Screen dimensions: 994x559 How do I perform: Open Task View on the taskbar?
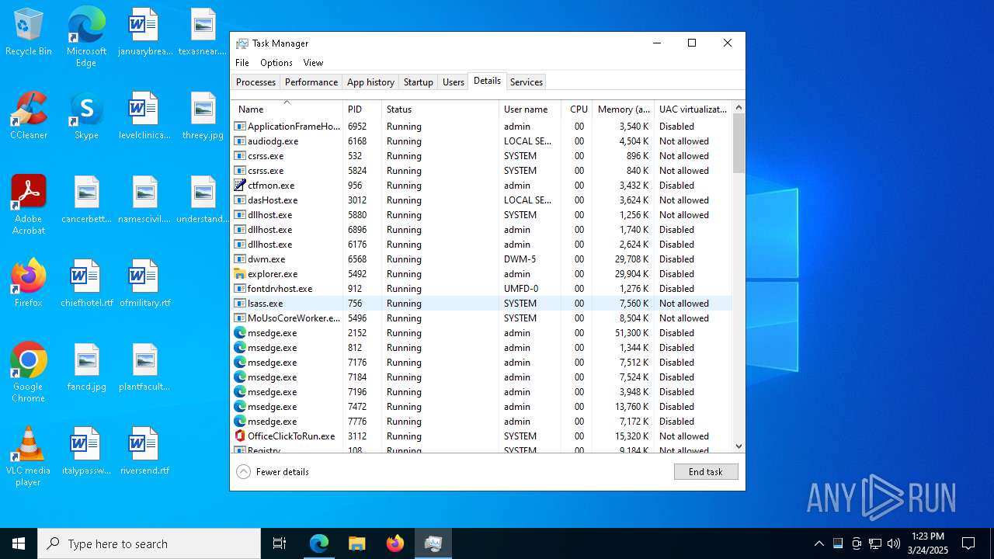pyautogui.click(x=280, y=543)
